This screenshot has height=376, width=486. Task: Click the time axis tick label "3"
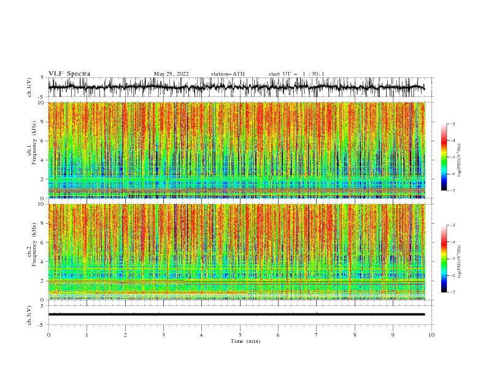coord(163,335)
